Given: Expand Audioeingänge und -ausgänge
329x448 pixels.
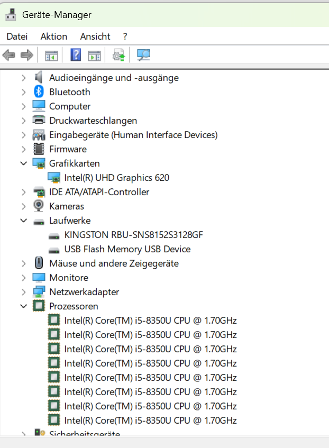Looking at the screenshot, I should click(x=23, y=78).
